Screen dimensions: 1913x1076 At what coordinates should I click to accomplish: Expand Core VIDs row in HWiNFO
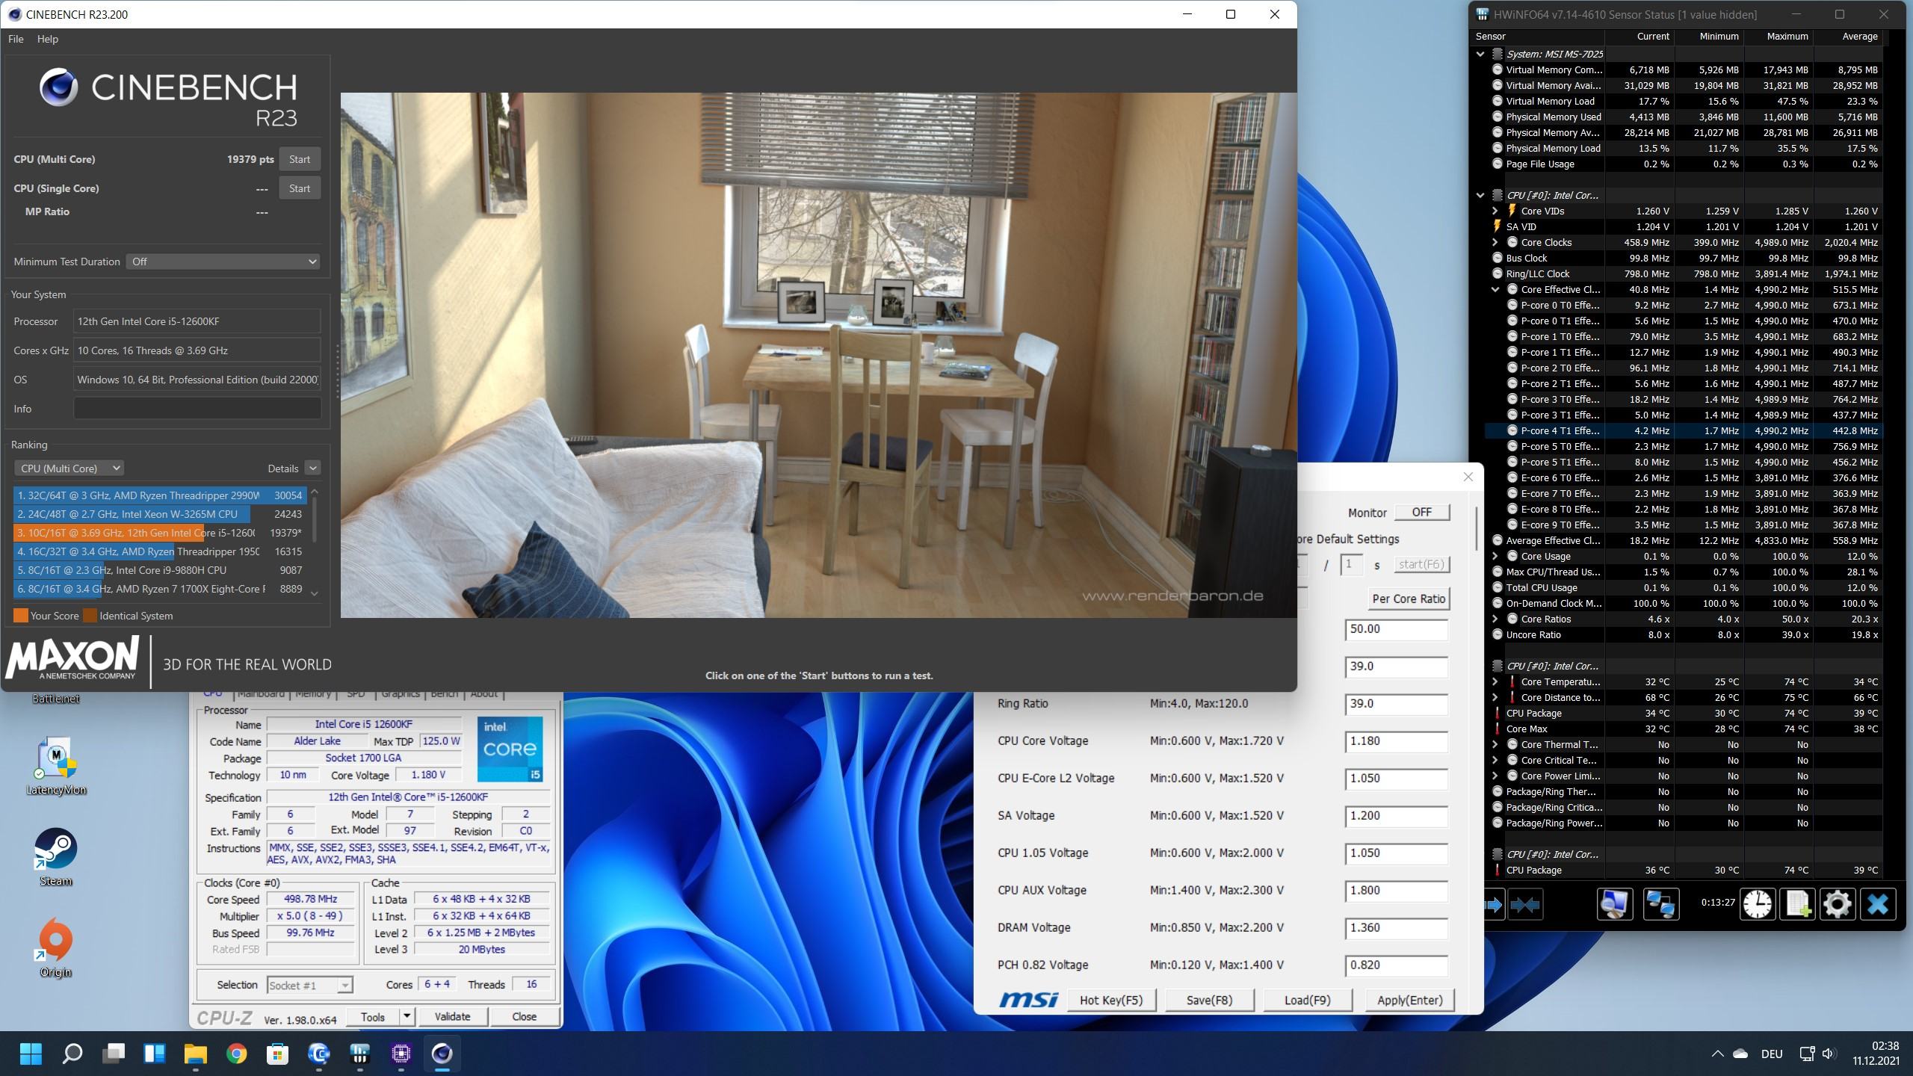1495,211
